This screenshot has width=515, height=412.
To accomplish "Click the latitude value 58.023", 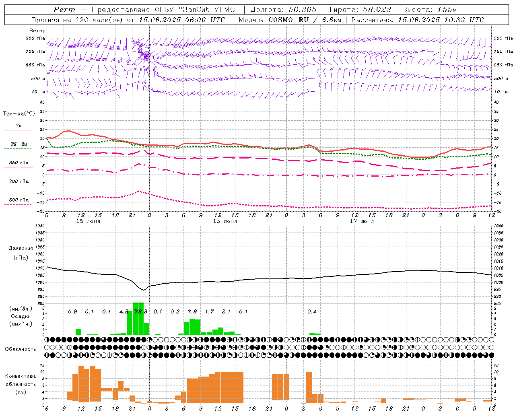I will coord(377,10).
